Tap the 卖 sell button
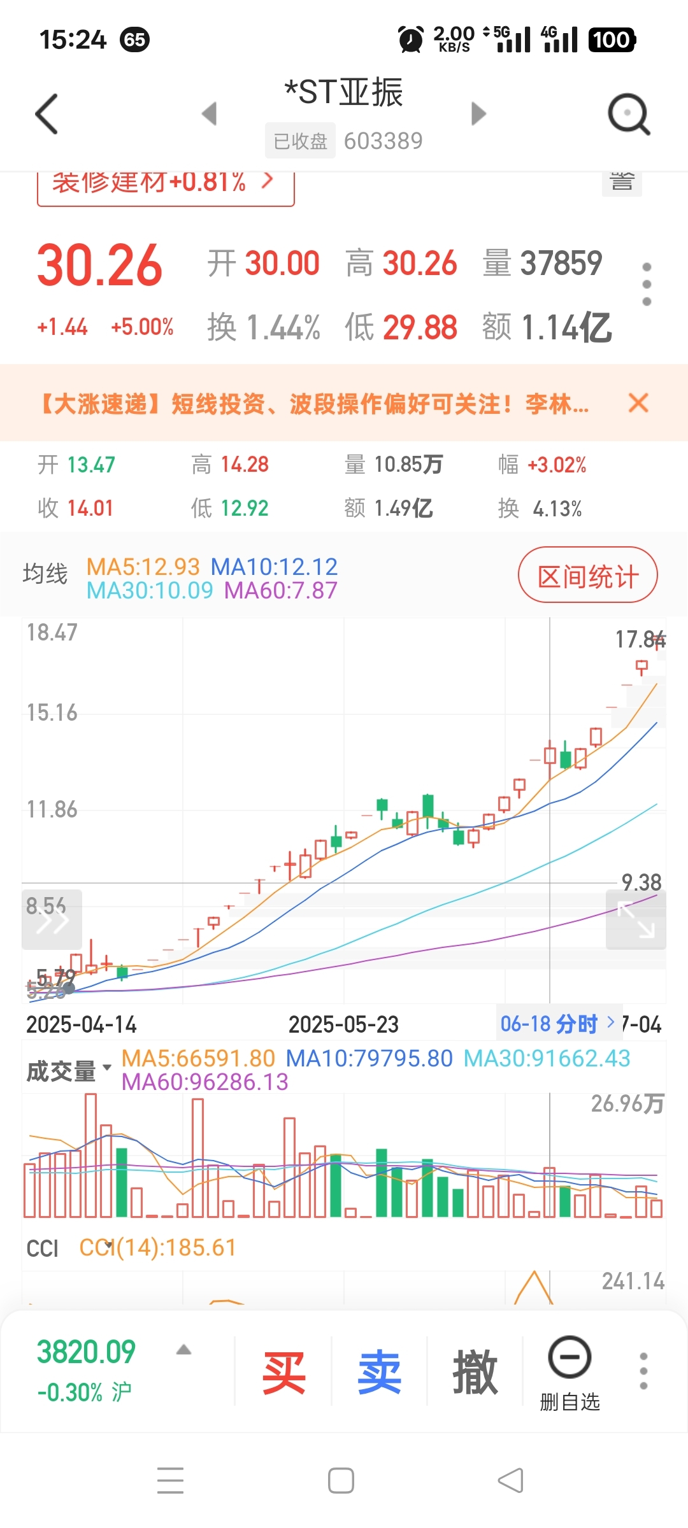The height and width of the screenshot is (1528, 688). pos(379,1372)
